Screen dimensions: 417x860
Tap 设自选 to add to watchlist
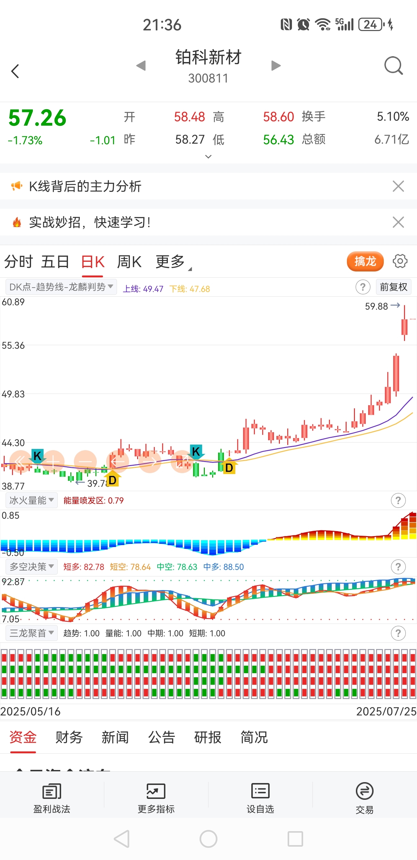pyautogui.click(x=260, y=798)
